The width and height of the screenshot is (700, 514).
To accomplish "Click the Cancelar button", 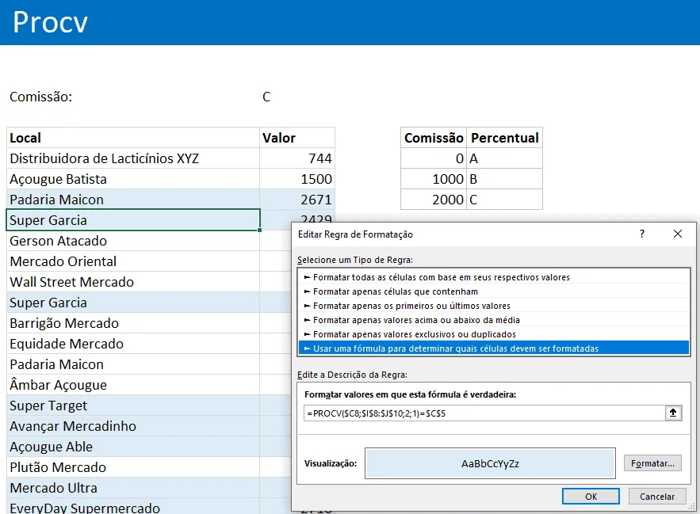I will pyautogui.click(x=656, y=496).
